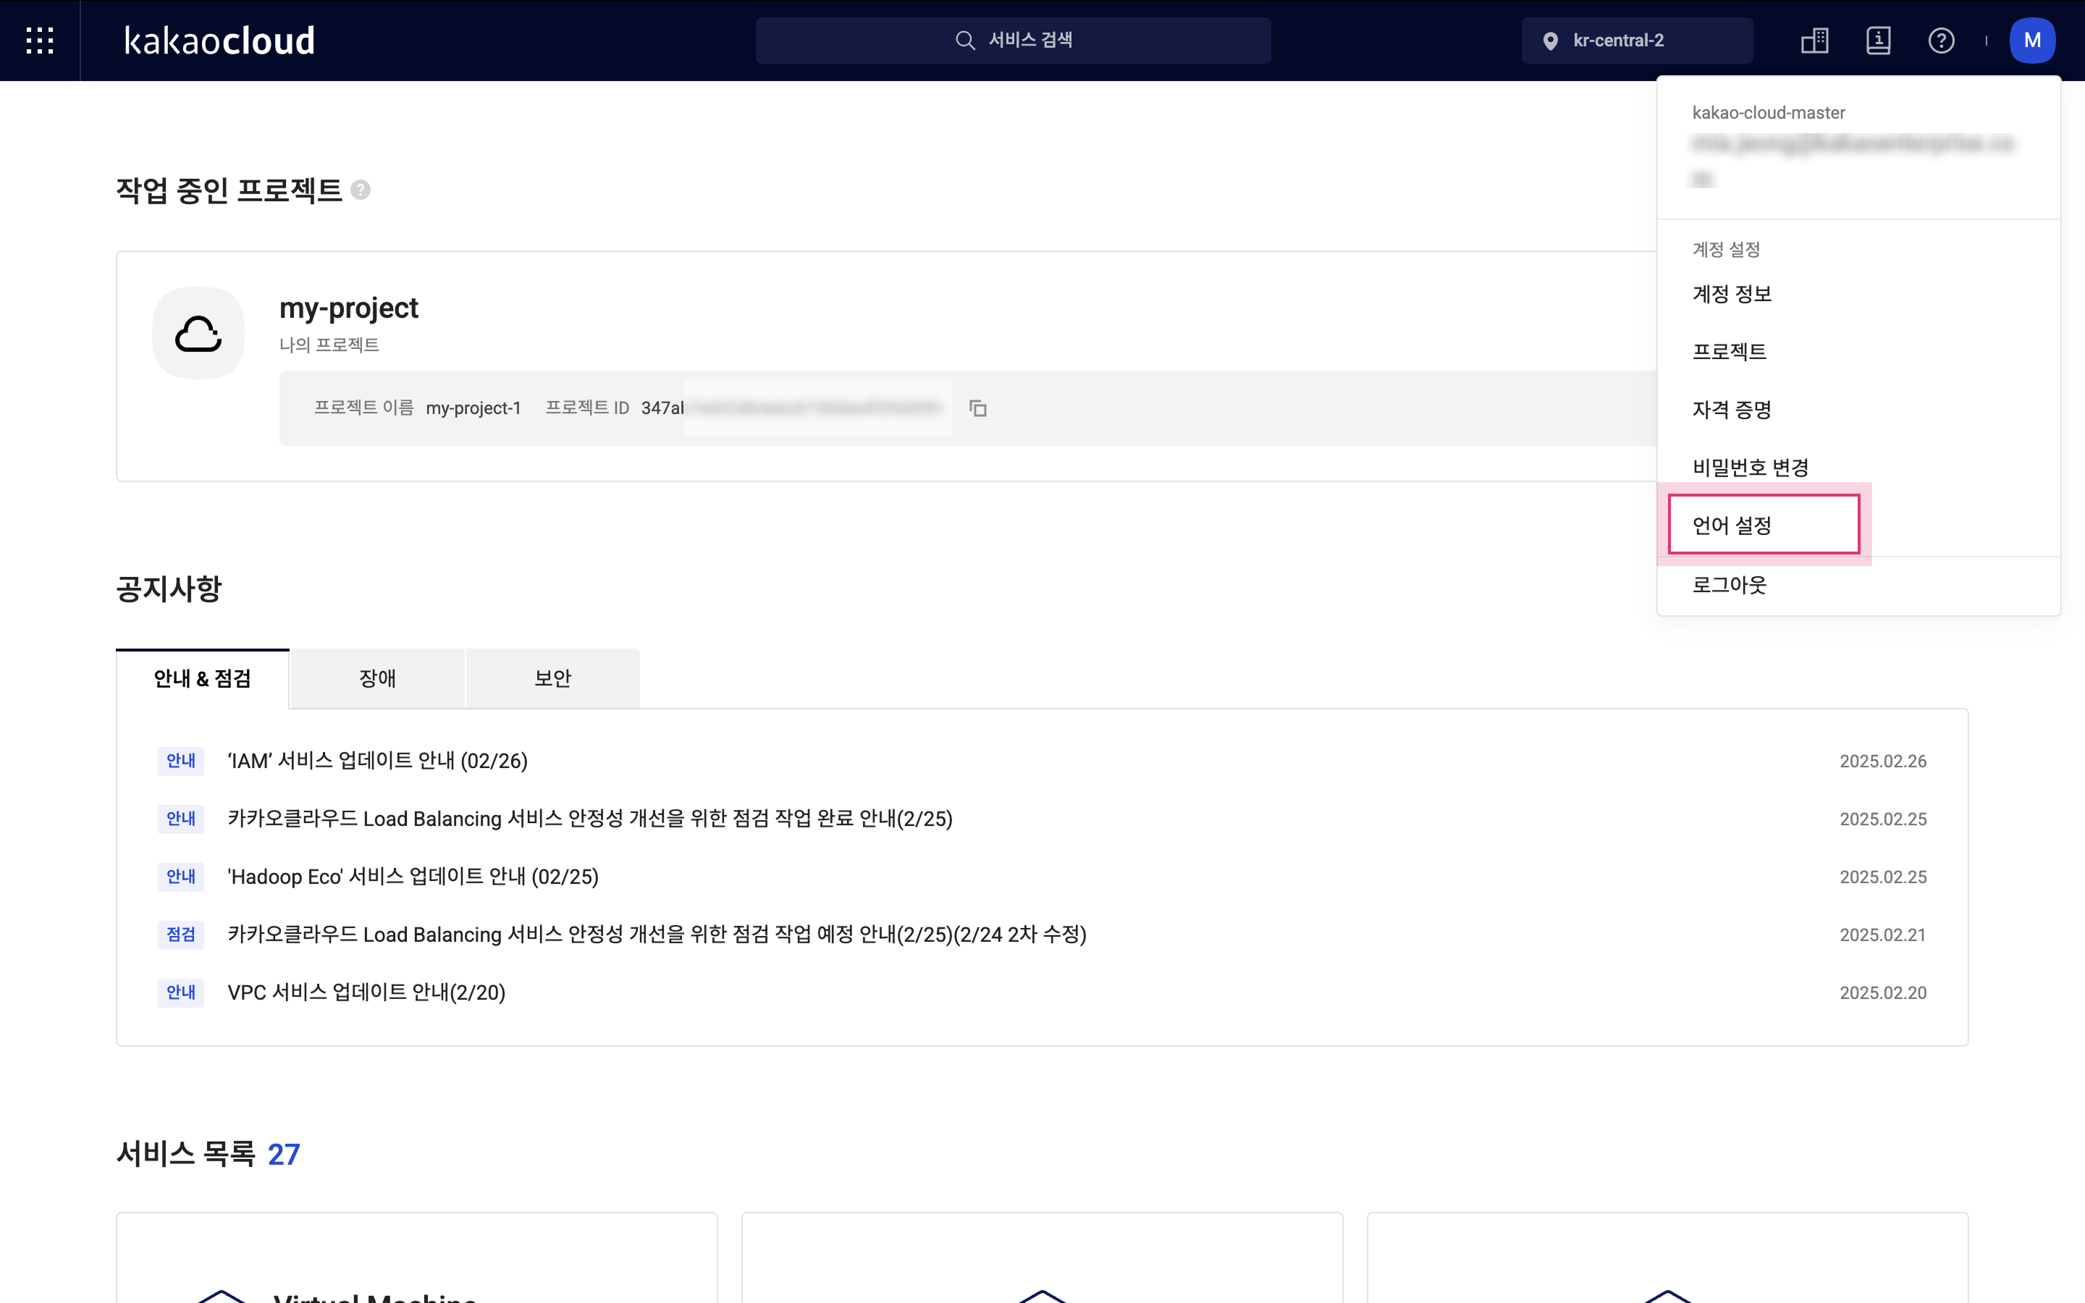Click the 2025.02.20 date
Screen dimensions: 2085x1303
point(1882,992)
